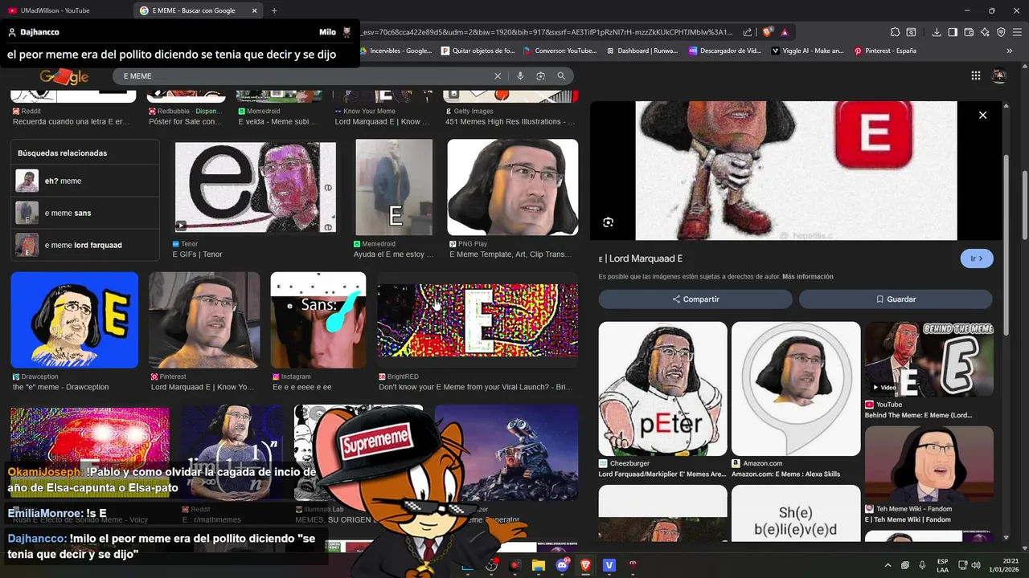The image size is (1029, 578).
Task: Open Memedroid 'Ayuda el E me estoy' image
Action: 394,187
